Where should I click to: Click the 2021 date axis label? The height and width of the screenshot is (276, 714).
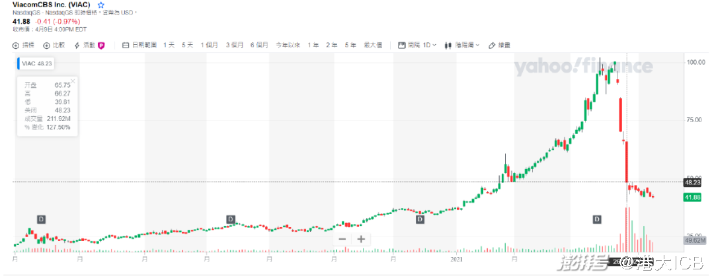[457, 259]
